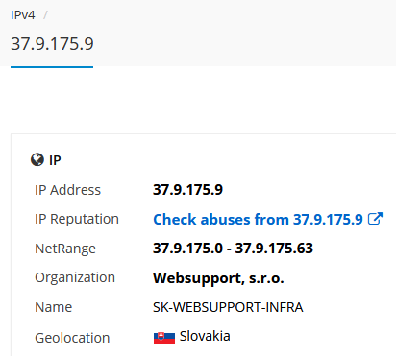Click the SK-WEBSUPPORT-INFRA name value
Viewport: 396px width, 356px height.
point(228,307)
